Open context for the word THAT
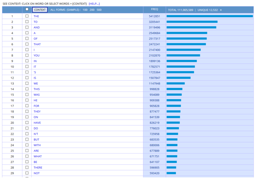 37,44
